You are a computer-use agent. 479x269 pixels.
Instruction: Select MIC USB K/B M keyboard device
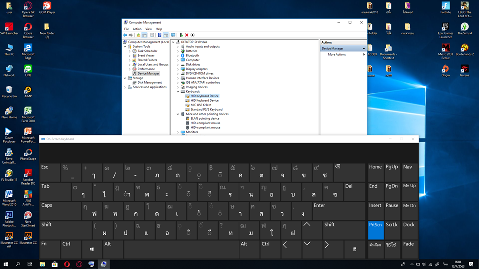coord(201,105)
